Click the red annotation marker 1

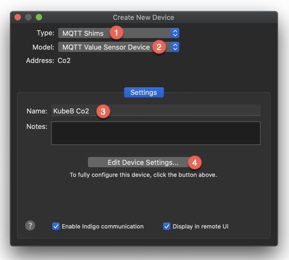click(117, 32)
